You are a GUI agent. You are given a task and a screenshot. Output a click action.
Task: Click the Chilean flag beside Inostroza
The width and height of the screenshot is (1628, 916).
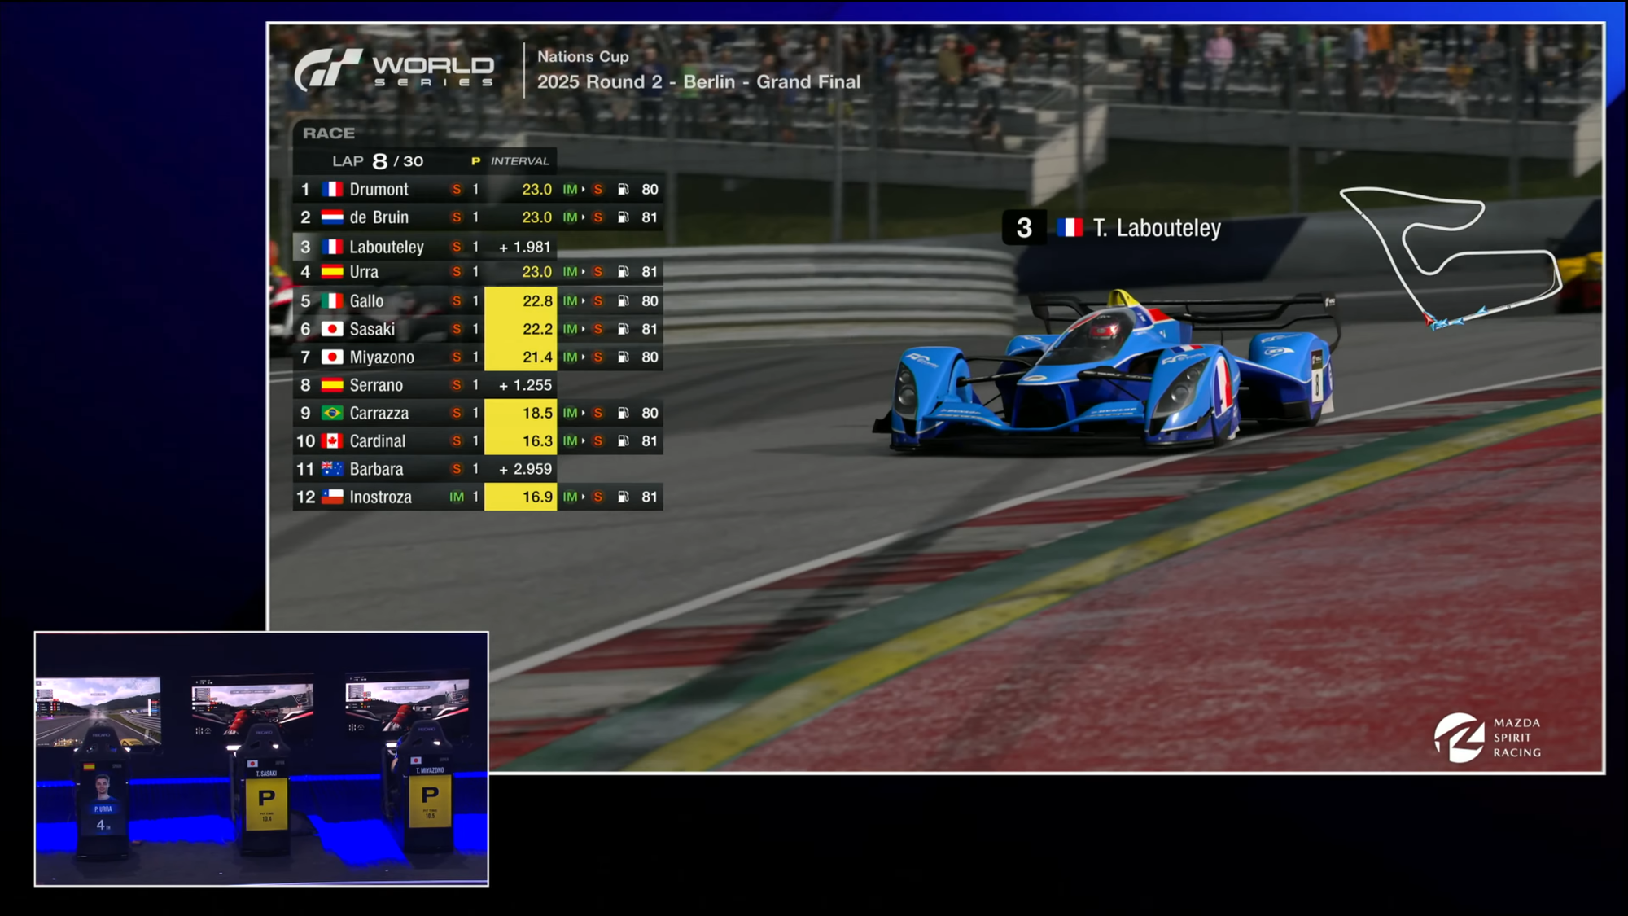[x=332, y=497]
